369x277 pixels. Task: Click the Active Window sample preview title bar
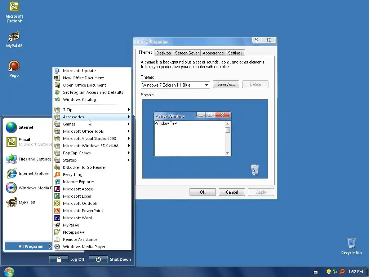click(x=175, y=116)
